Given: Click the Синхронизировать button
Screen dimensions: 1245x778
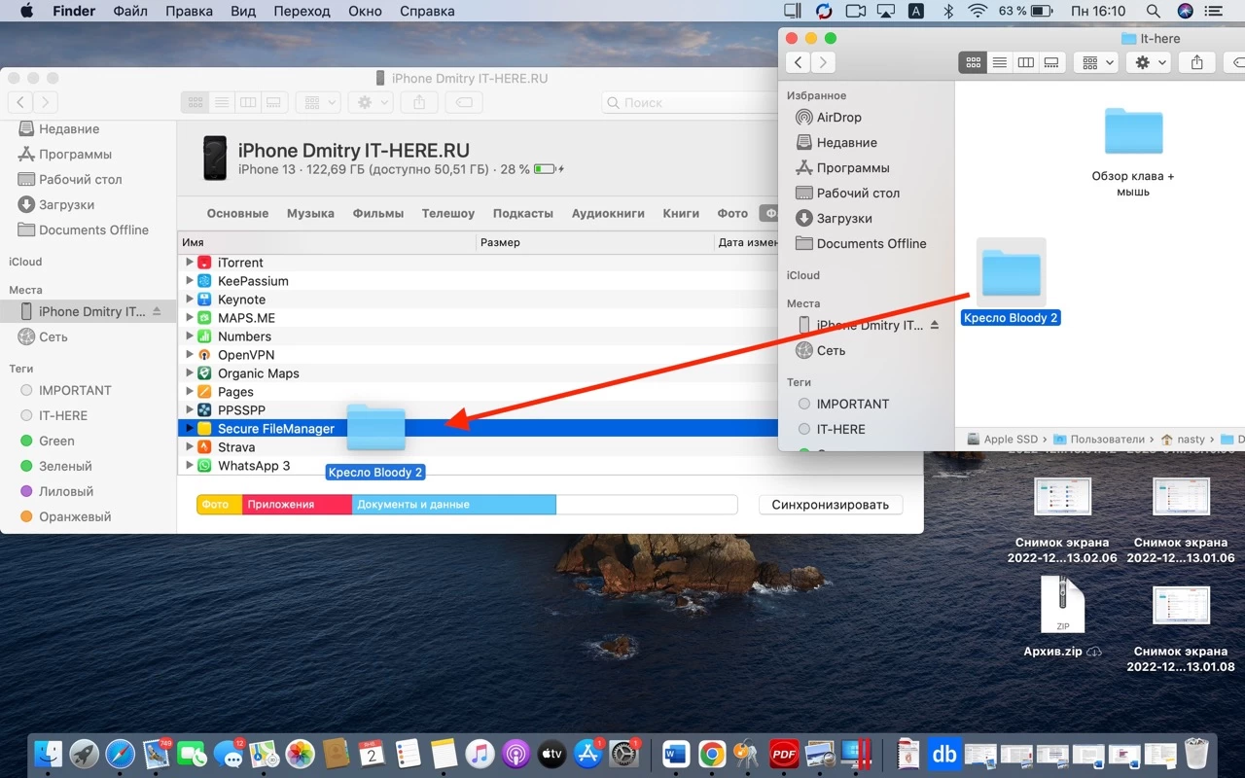Looking at the screenshot, I should (830, 505).
